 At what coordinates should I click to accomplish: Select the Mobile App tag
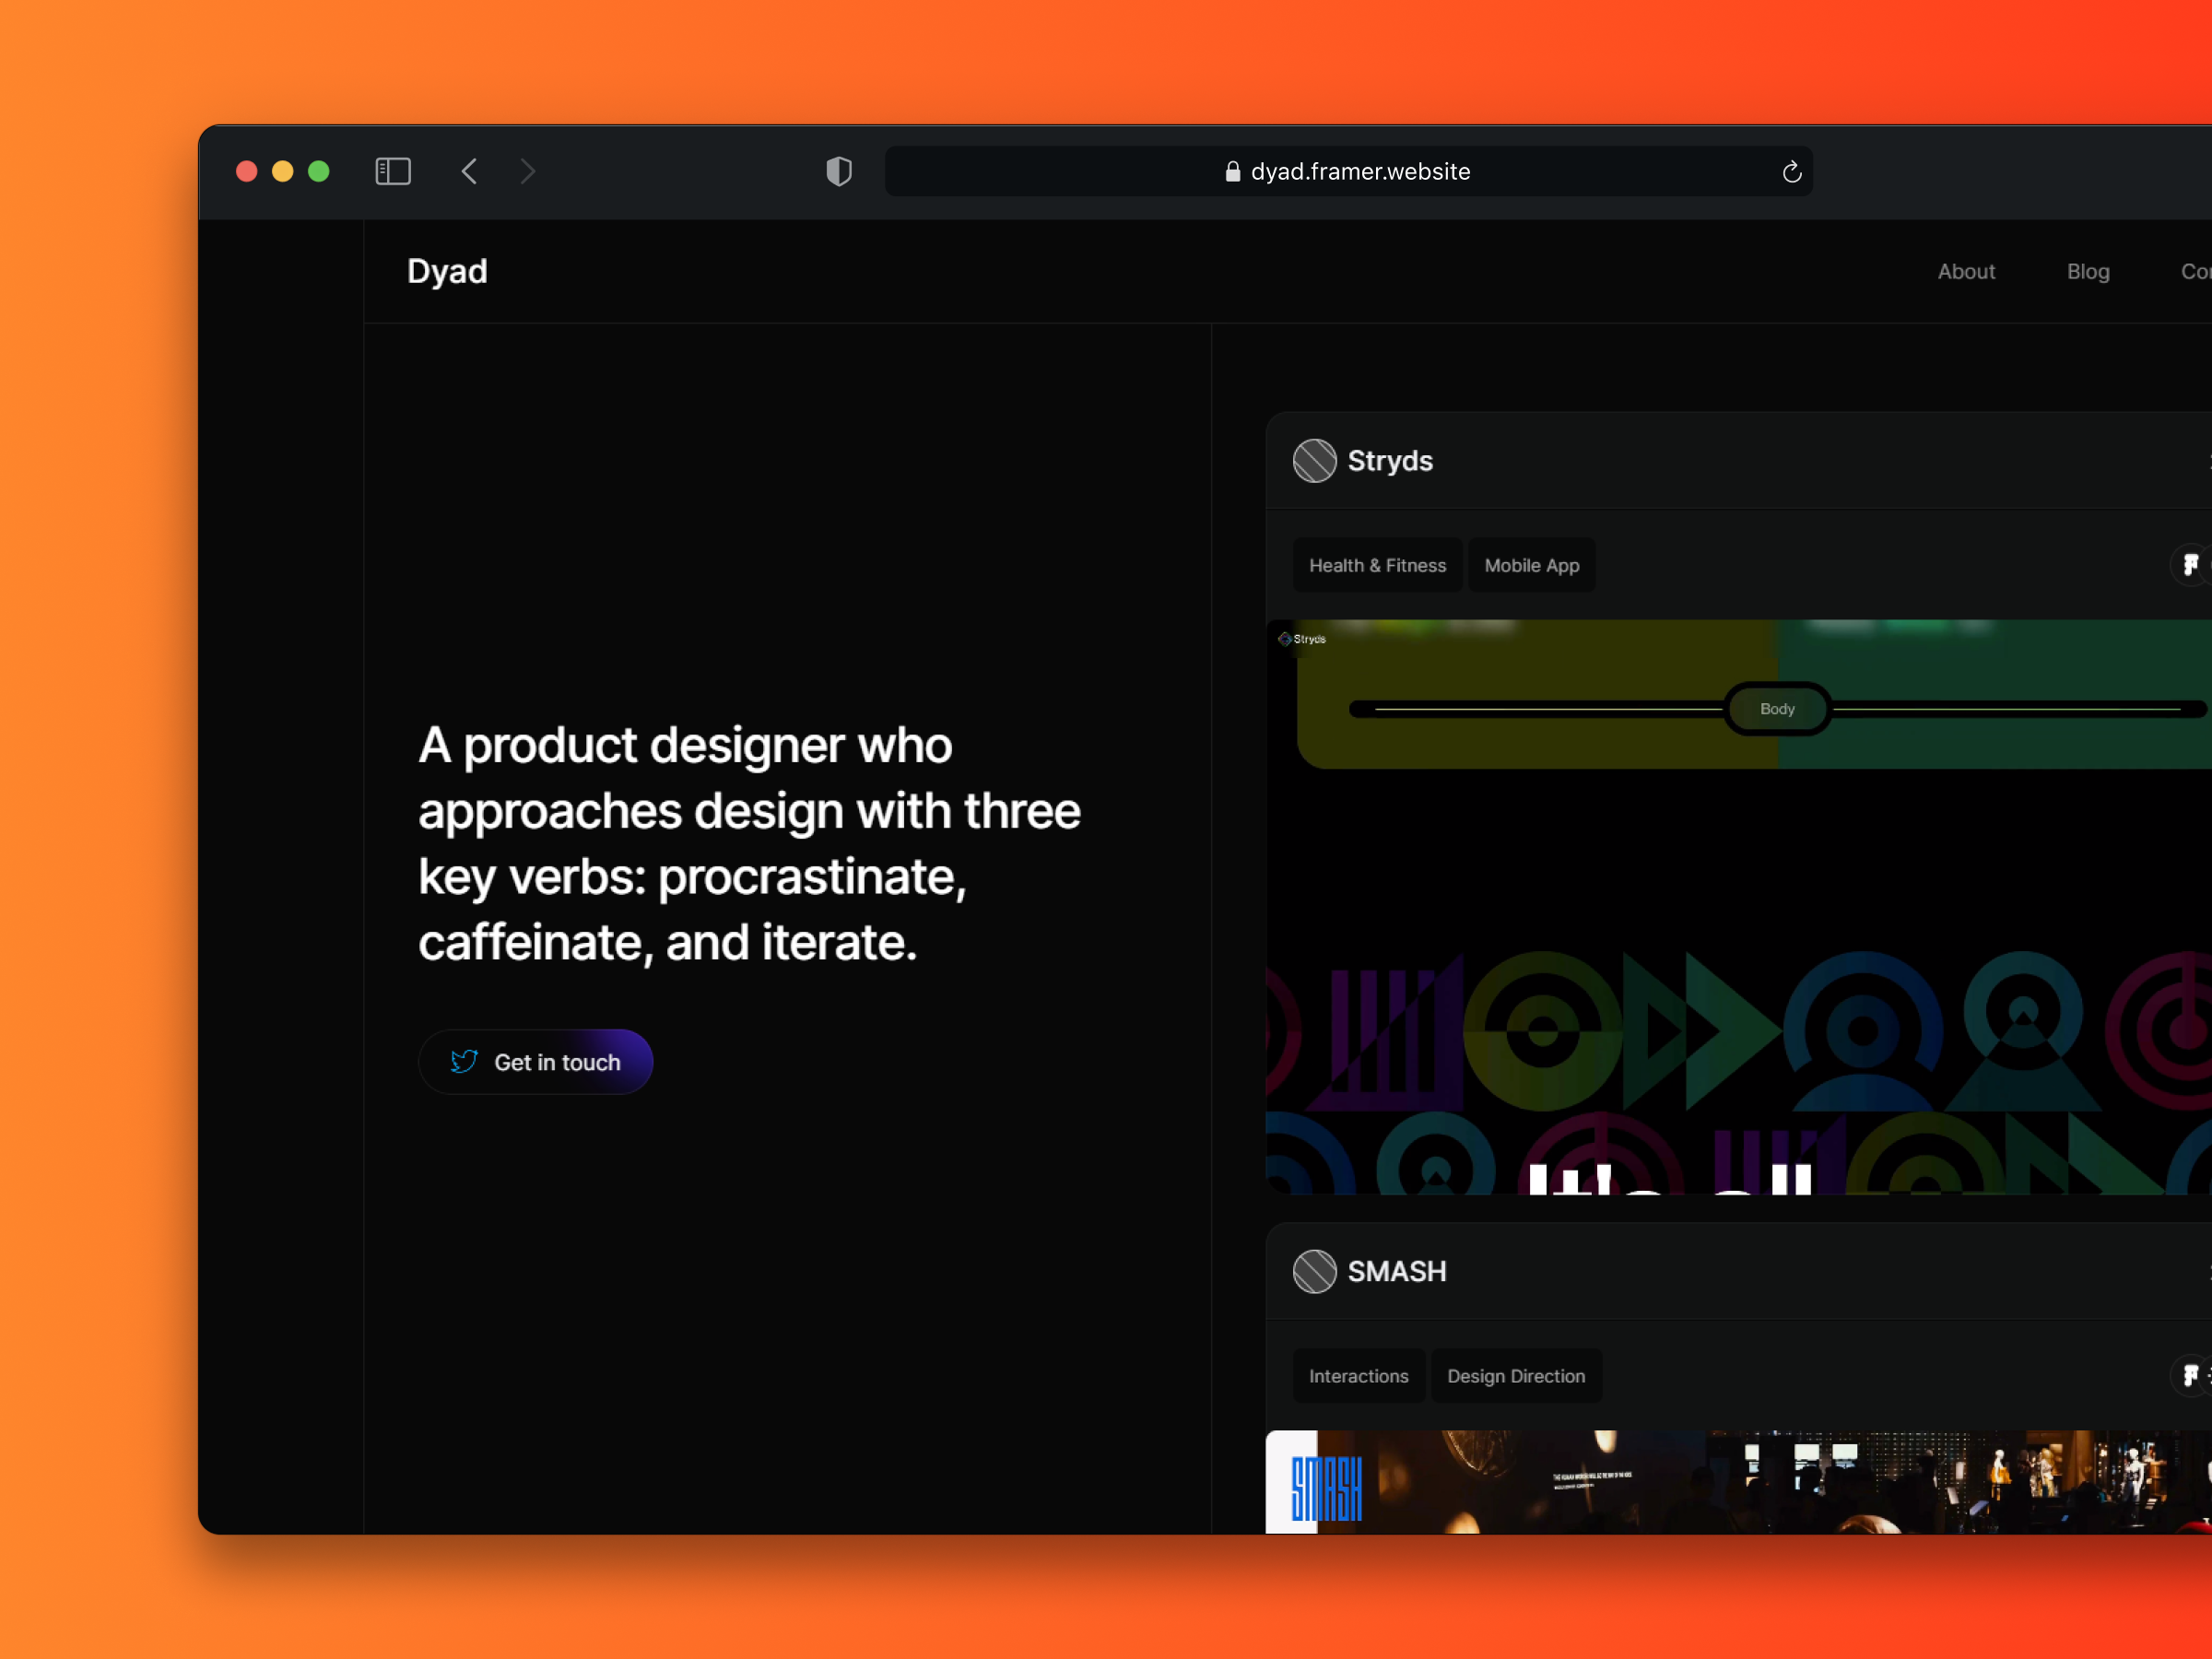pos(1531,566)
